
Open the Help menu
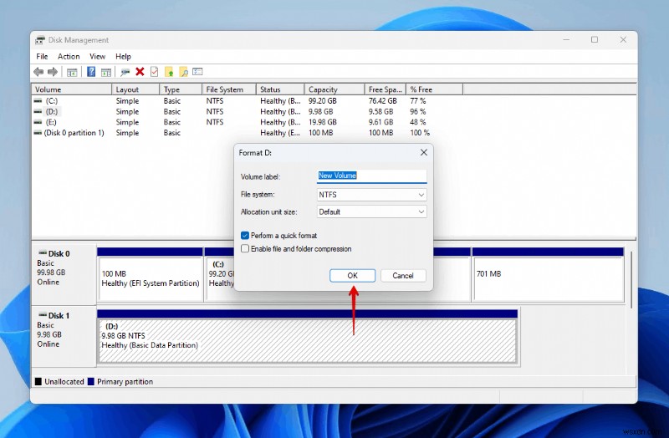pyautogui.click(x=123, y=56)
